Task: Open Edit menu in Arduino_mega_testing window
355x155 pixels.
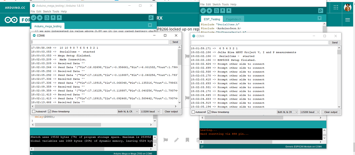Action: (x=39, y=12)
